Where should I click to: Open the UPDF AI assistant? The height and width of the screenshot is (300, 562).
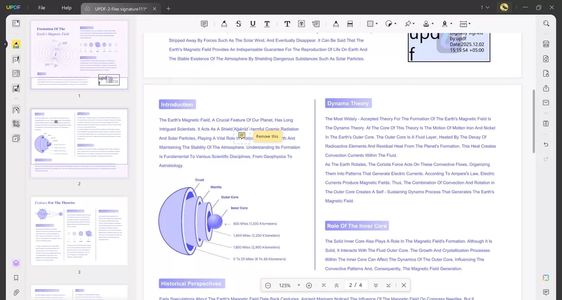[x=546, y=278]
